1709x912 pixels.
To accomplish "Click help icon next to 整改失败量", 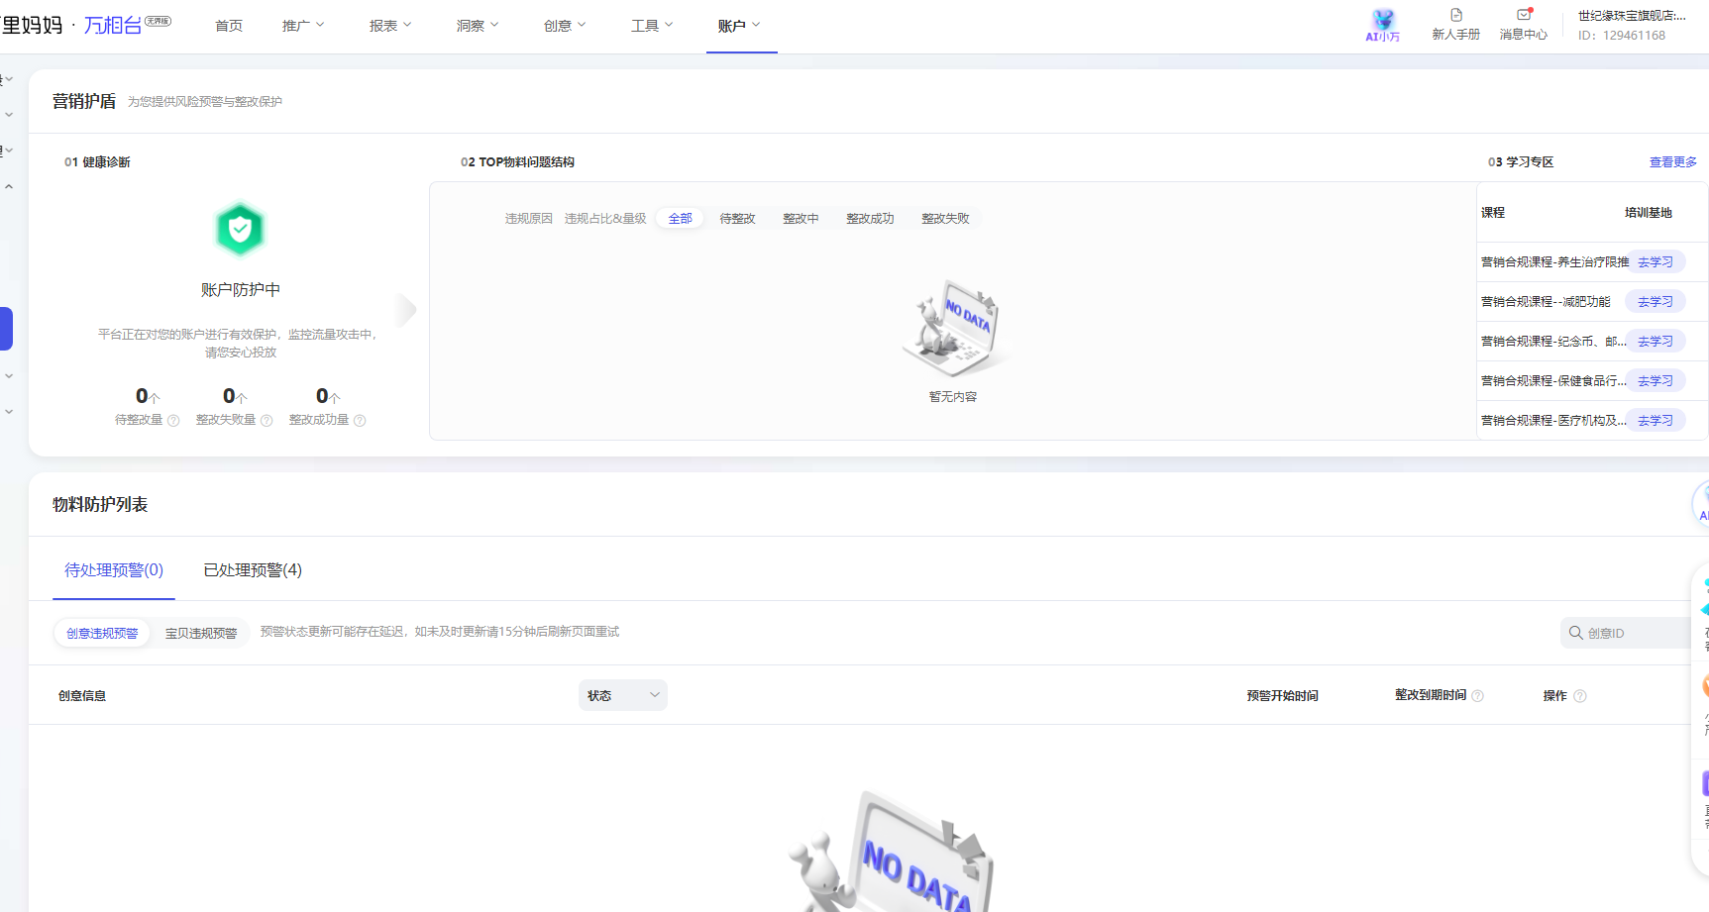I will point(267,421).
